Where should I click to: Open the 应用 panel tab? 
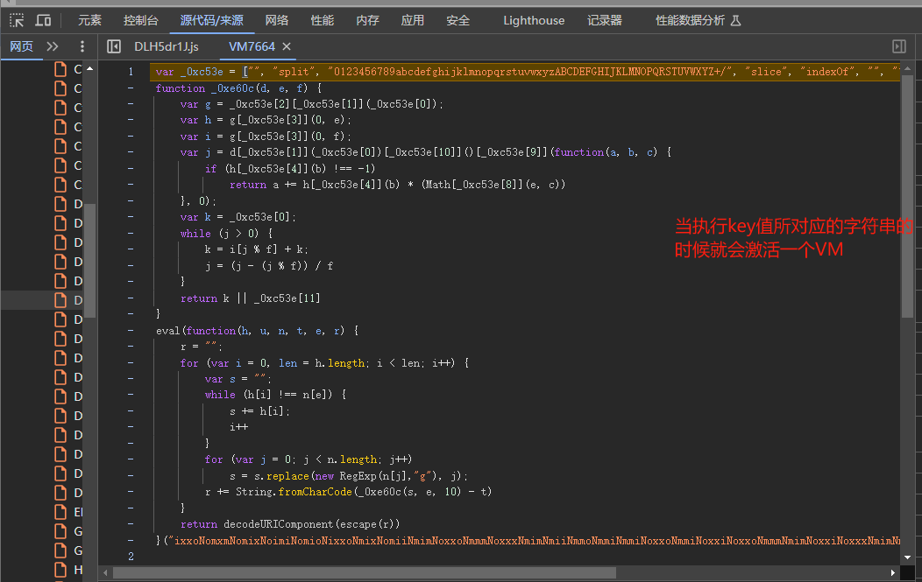pos(412,20)
